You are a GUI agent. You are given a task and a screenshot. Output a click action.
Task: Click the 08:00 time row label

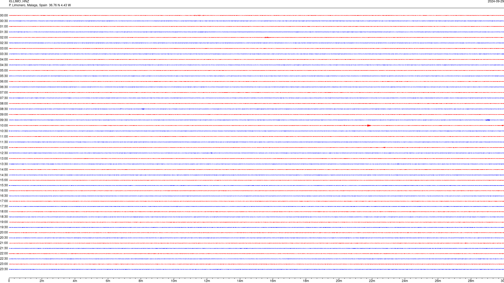4,104
